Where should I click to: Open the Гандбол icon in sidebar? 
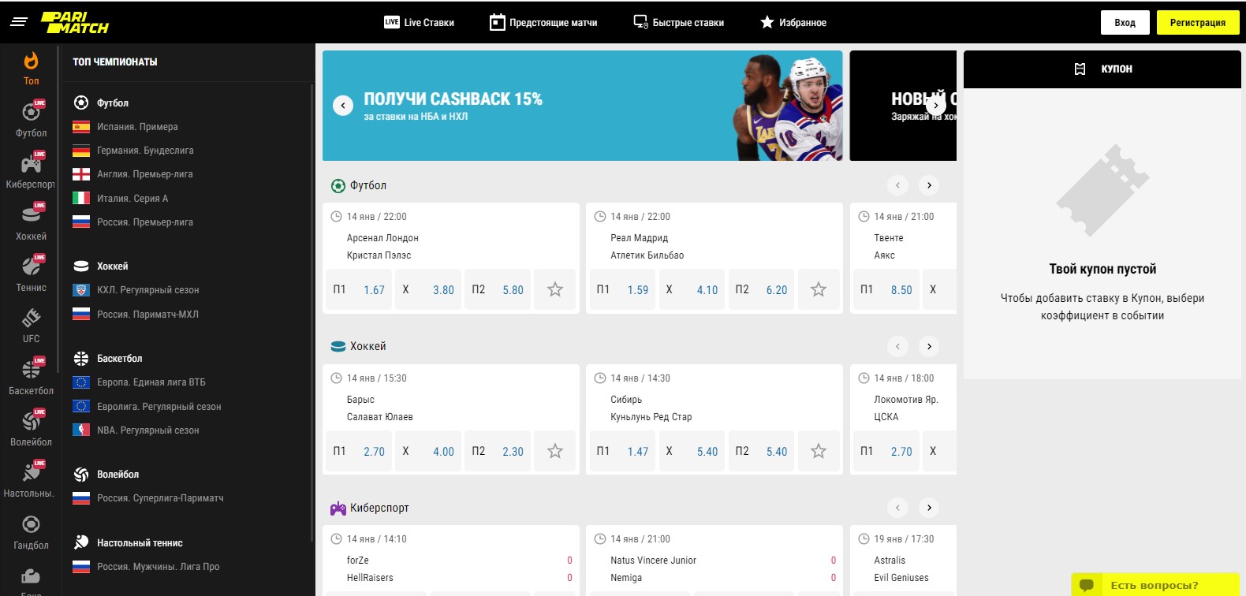click(x=31, y=524)
